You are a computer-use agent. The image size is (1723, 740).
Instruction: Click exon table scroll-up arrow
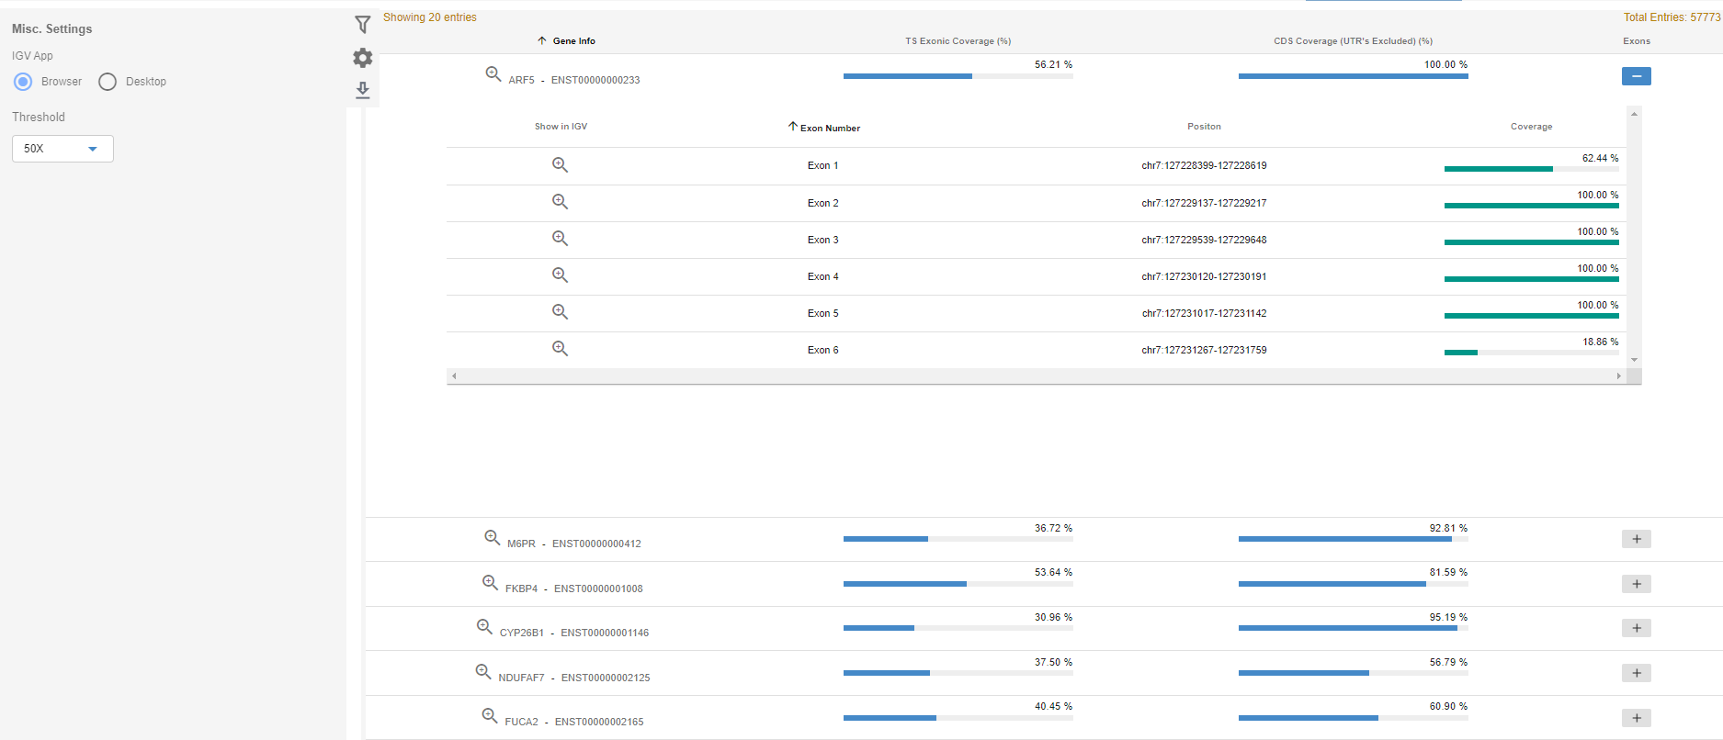point(1634,114)
